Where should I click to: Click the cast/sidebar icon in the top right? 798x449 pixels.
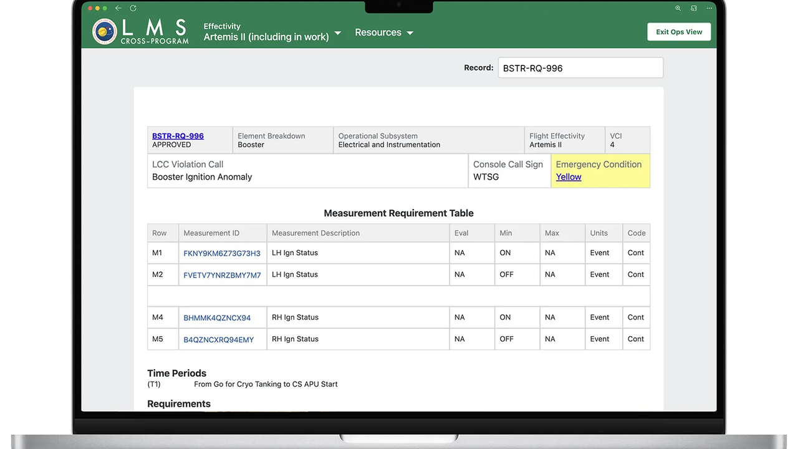[693, 8]
